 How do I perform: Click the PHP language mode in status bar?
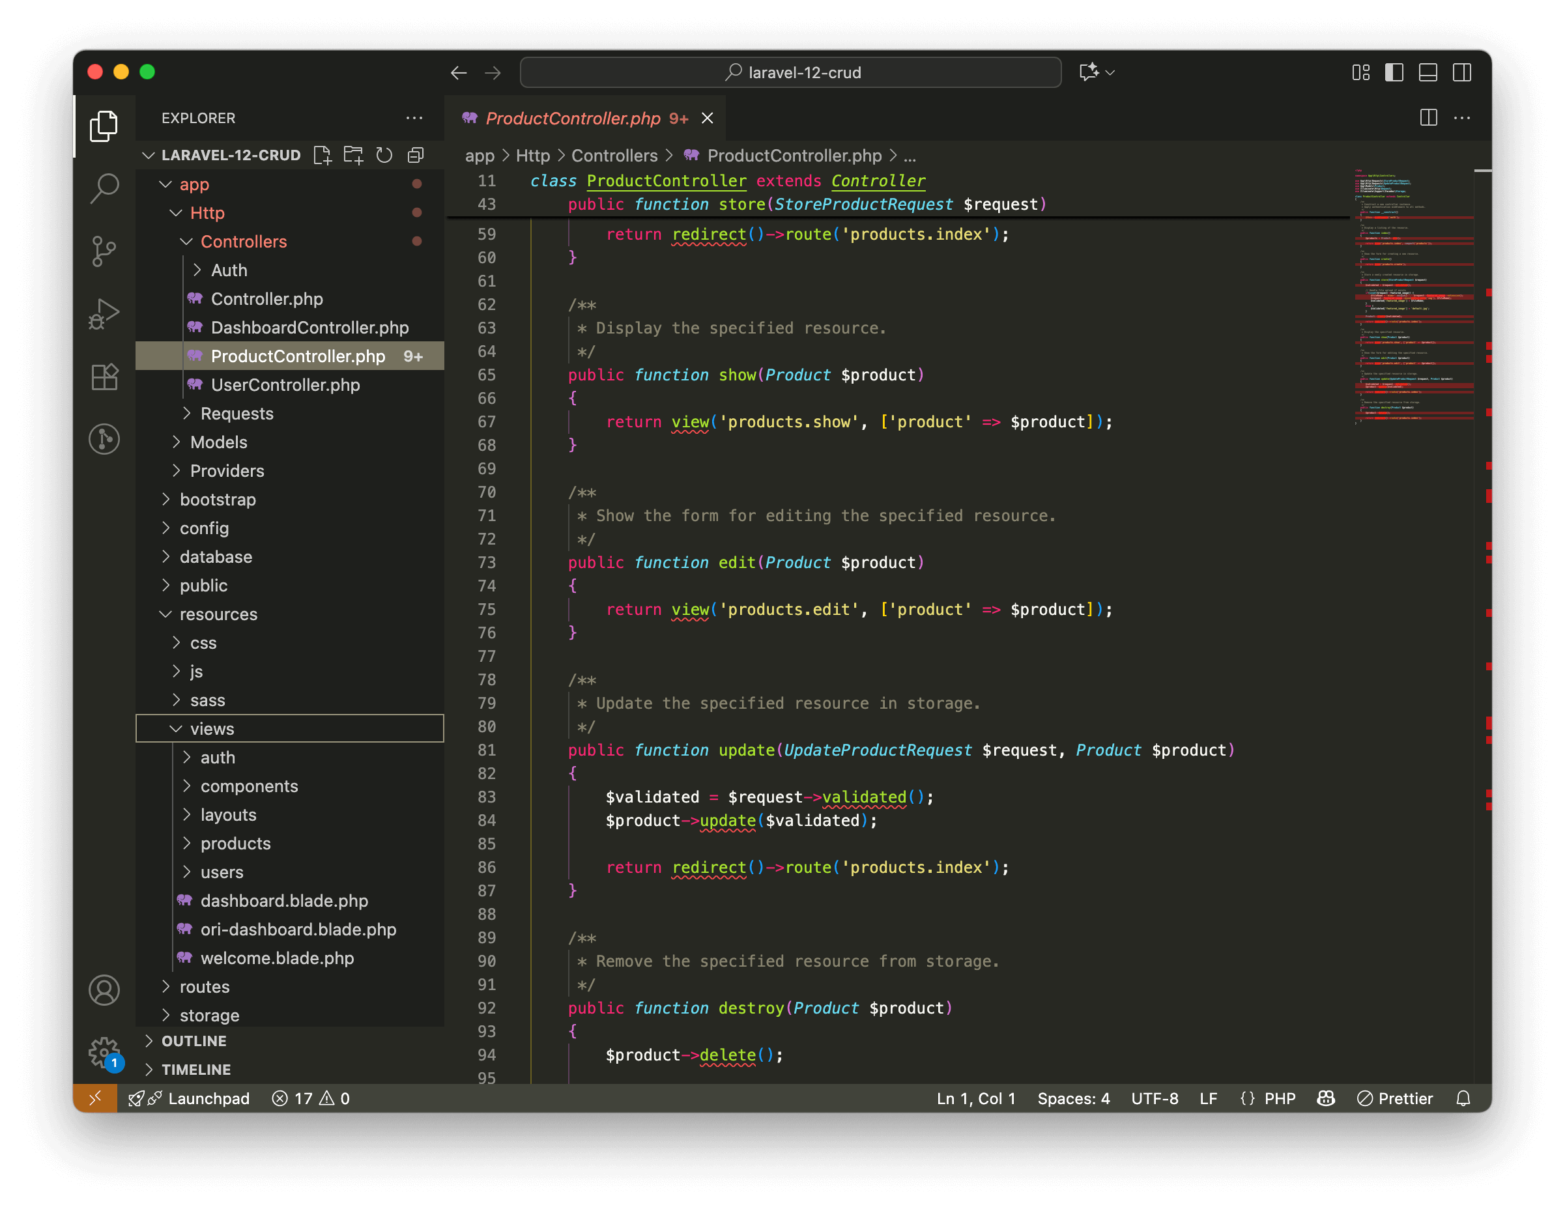(1279, 1098)
